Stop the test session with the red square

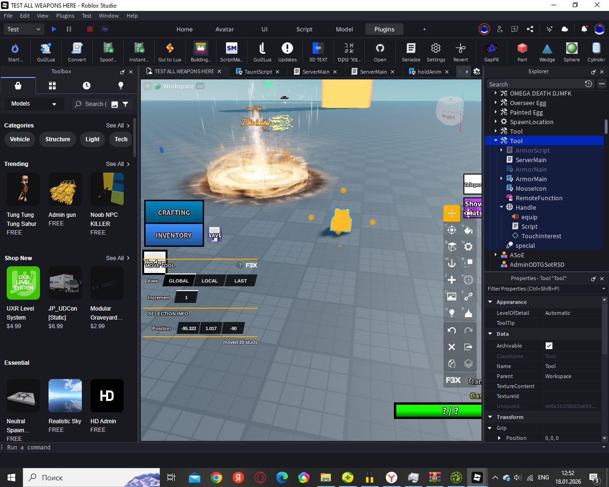point(89,29)
